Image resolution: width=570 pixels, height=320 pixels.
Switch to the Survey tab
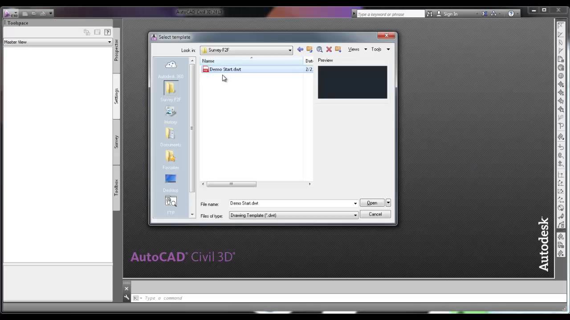click(116, 142)
